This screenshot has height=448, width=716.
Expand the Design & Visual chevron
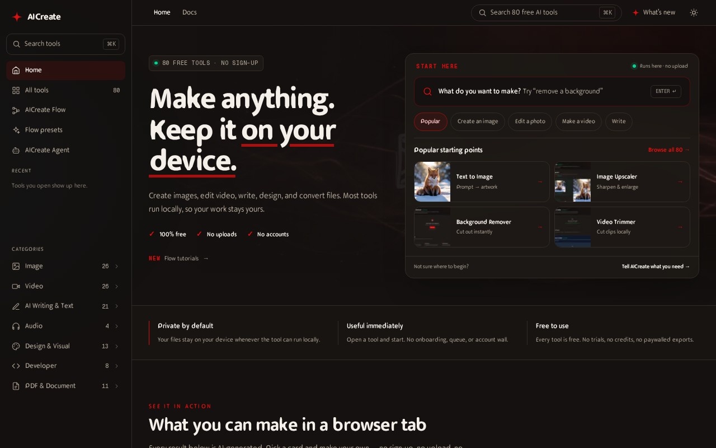coord(116,346)
